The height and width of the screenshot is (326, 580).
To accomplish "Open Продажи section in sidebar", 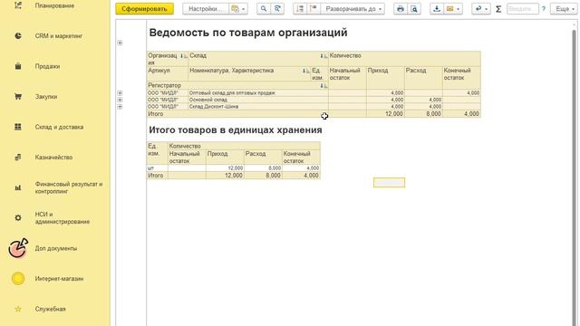I will [47, 66].
